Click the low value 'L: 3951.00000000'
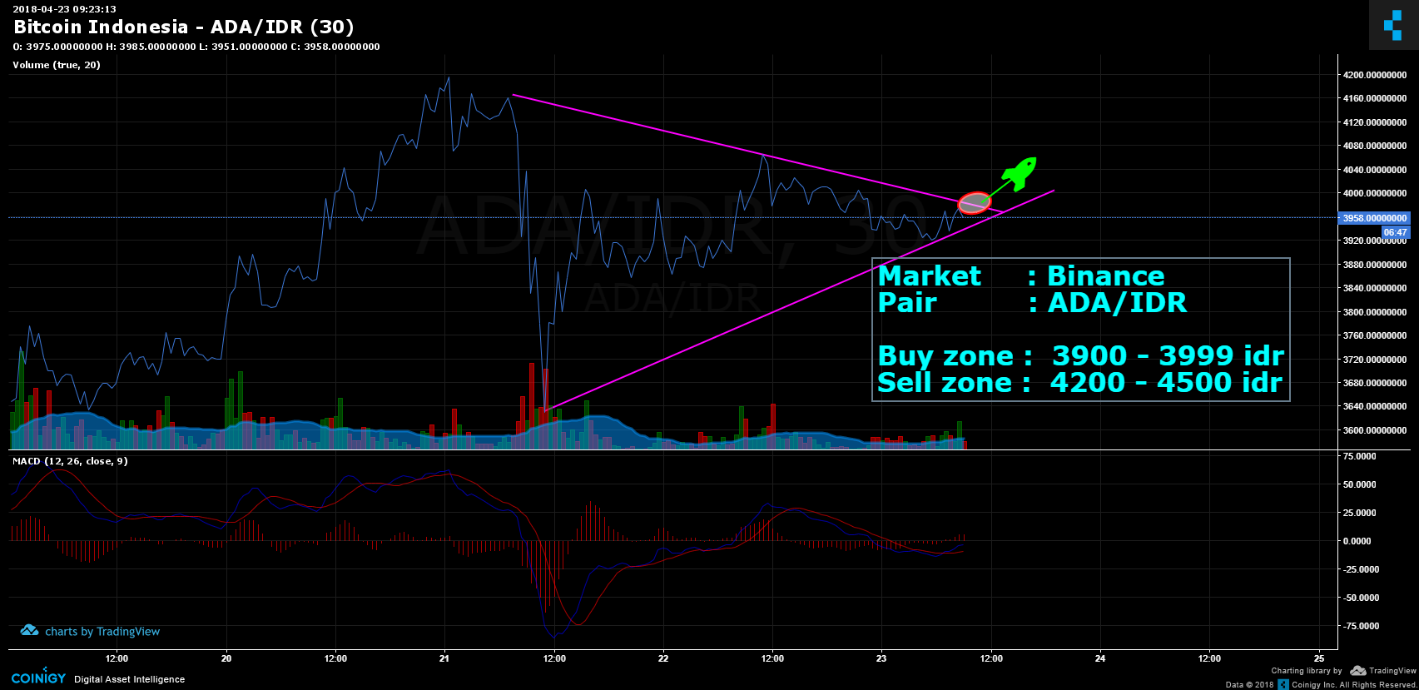The height and width of the screenshot is (690, 1419). pos(243,47)
